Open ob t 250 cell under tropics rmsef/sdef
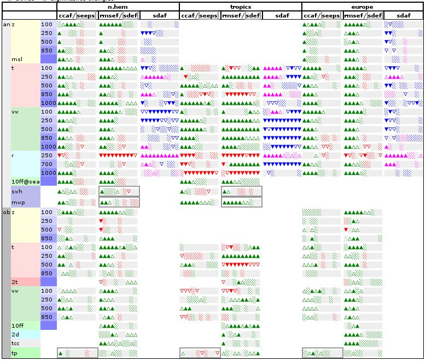This screenshot has width=426, height=361. [x=241, y=256]
